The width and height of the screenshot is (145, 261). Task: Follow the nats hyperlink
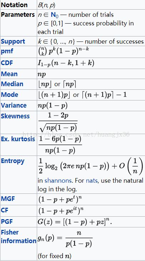pyautogui.click(x=92, y=181)
